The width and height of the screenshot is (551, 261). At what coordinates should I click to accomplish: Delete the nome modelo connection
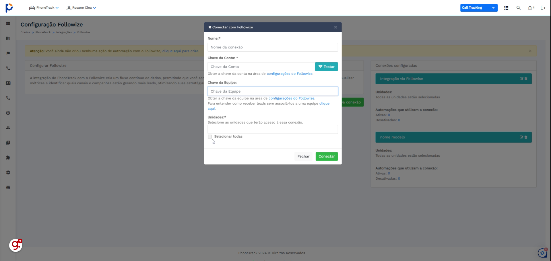(x=526, y=137)
